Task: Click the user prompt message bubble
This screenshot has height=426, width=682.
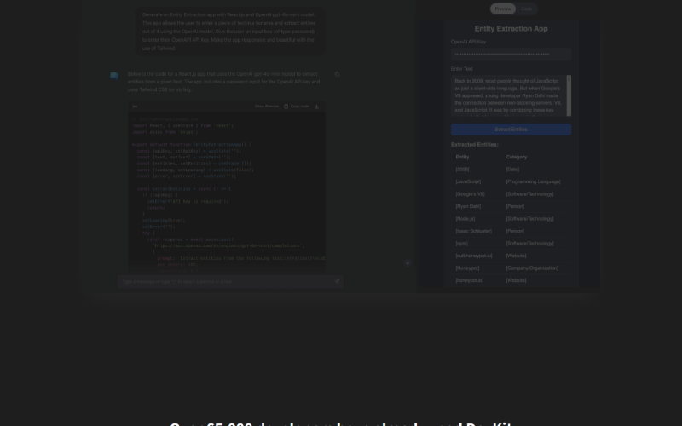Action: (x=228, y=32)
